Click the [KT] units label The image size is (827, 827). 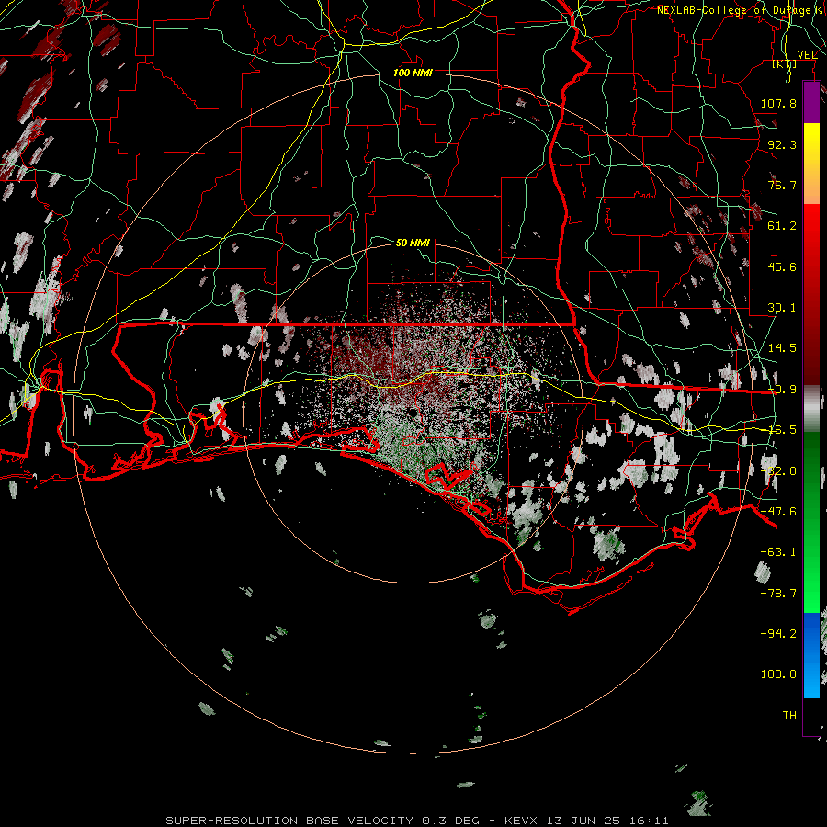point(785,64)
